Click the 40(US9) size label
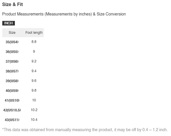171x136 pixels. [x=12, y=90]
